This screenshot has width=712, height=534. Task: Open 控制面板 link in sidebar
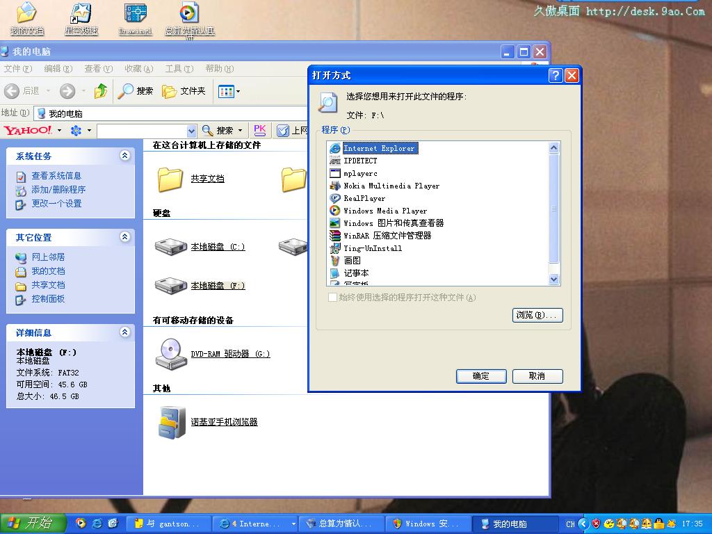pos(48,299)
